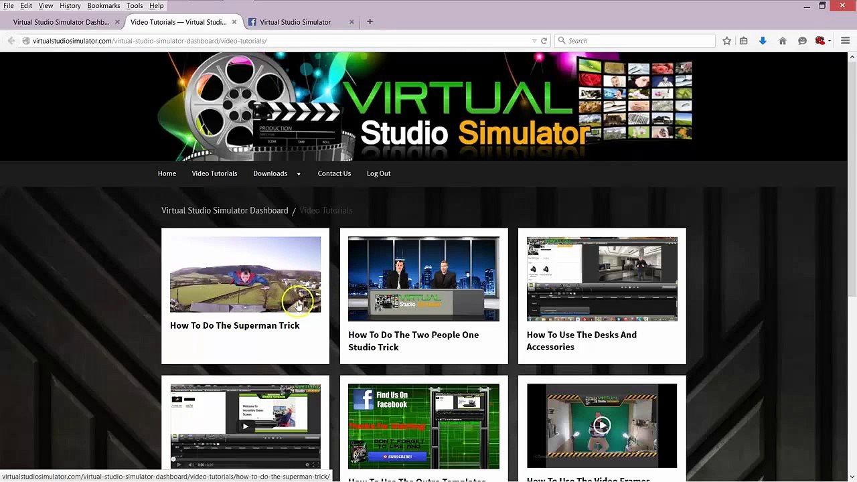Click the two news anchors studio thumbnail

pyautogui.click(x=423, y=278)
